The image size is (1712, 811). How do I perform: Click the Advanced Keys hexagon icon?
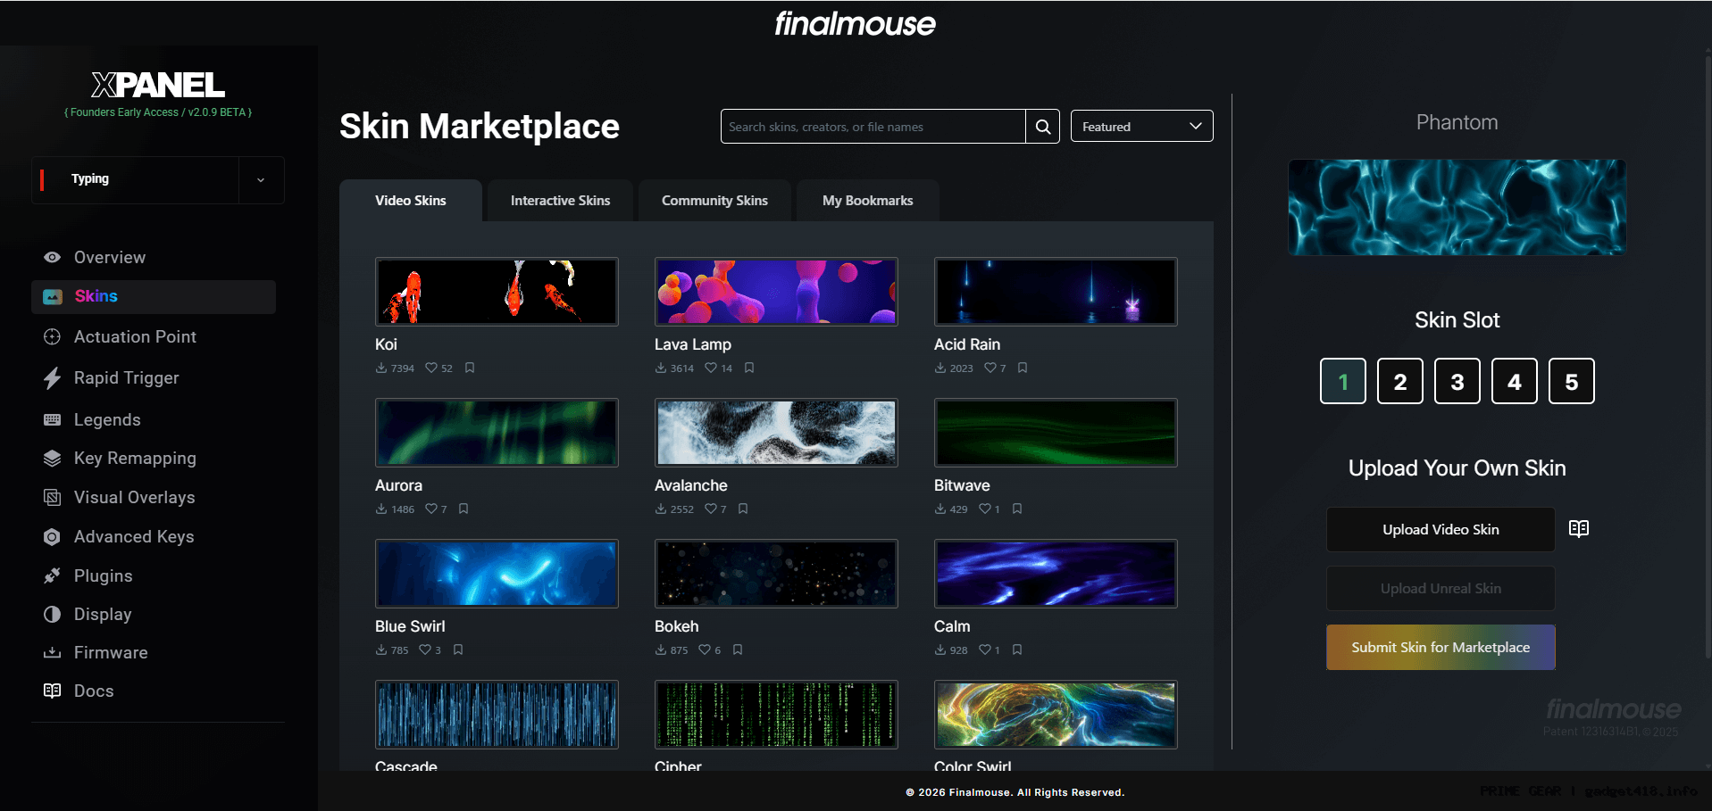point(53,536)
